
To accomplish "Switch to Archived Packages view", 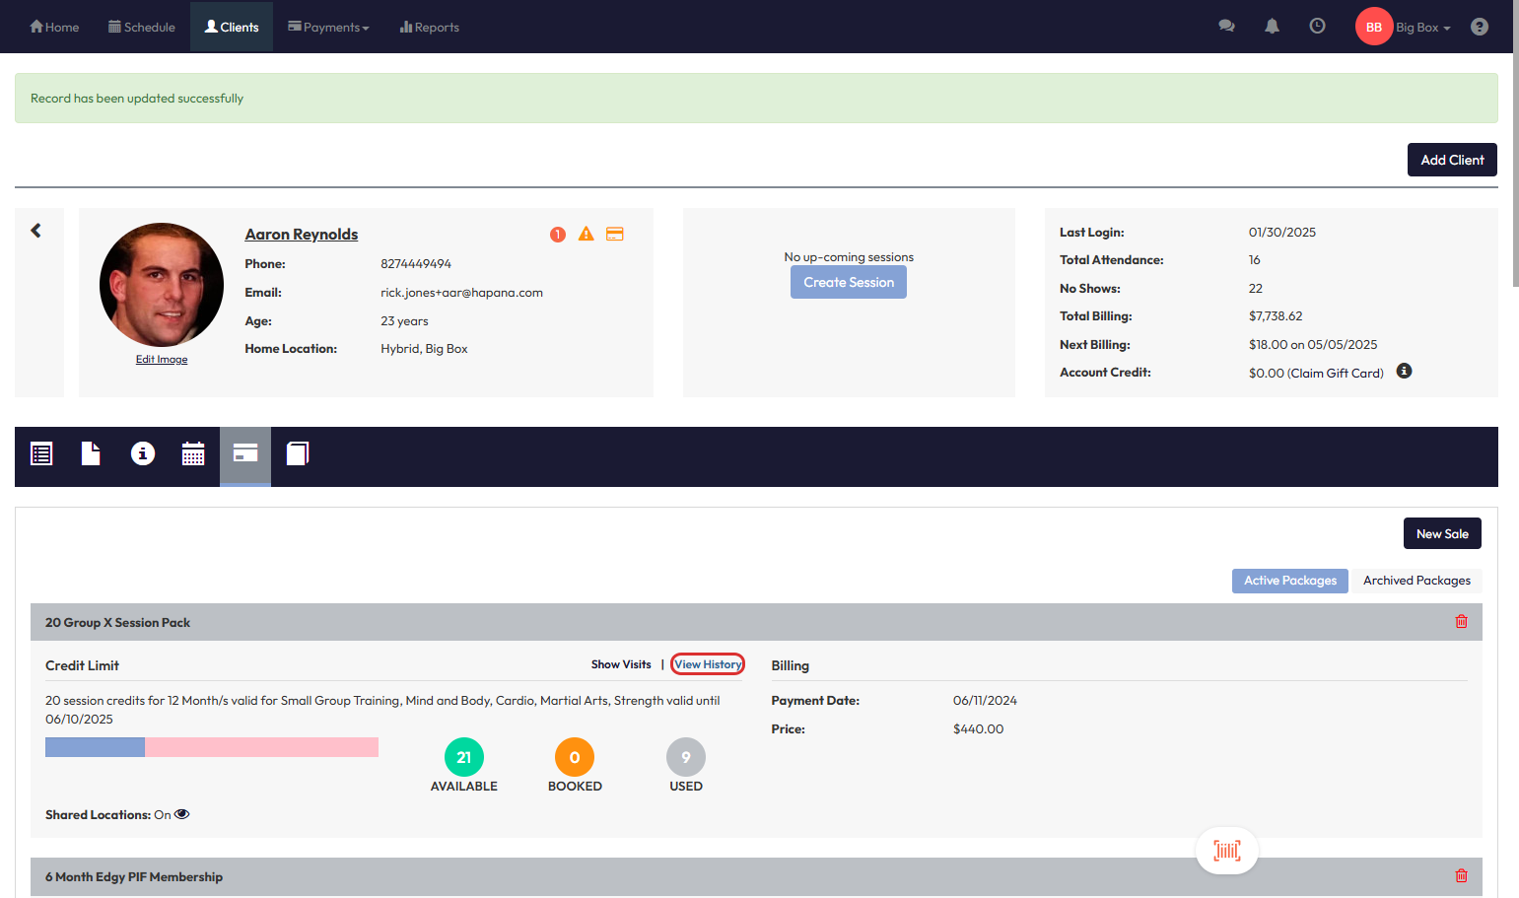I will (1415, 581).
